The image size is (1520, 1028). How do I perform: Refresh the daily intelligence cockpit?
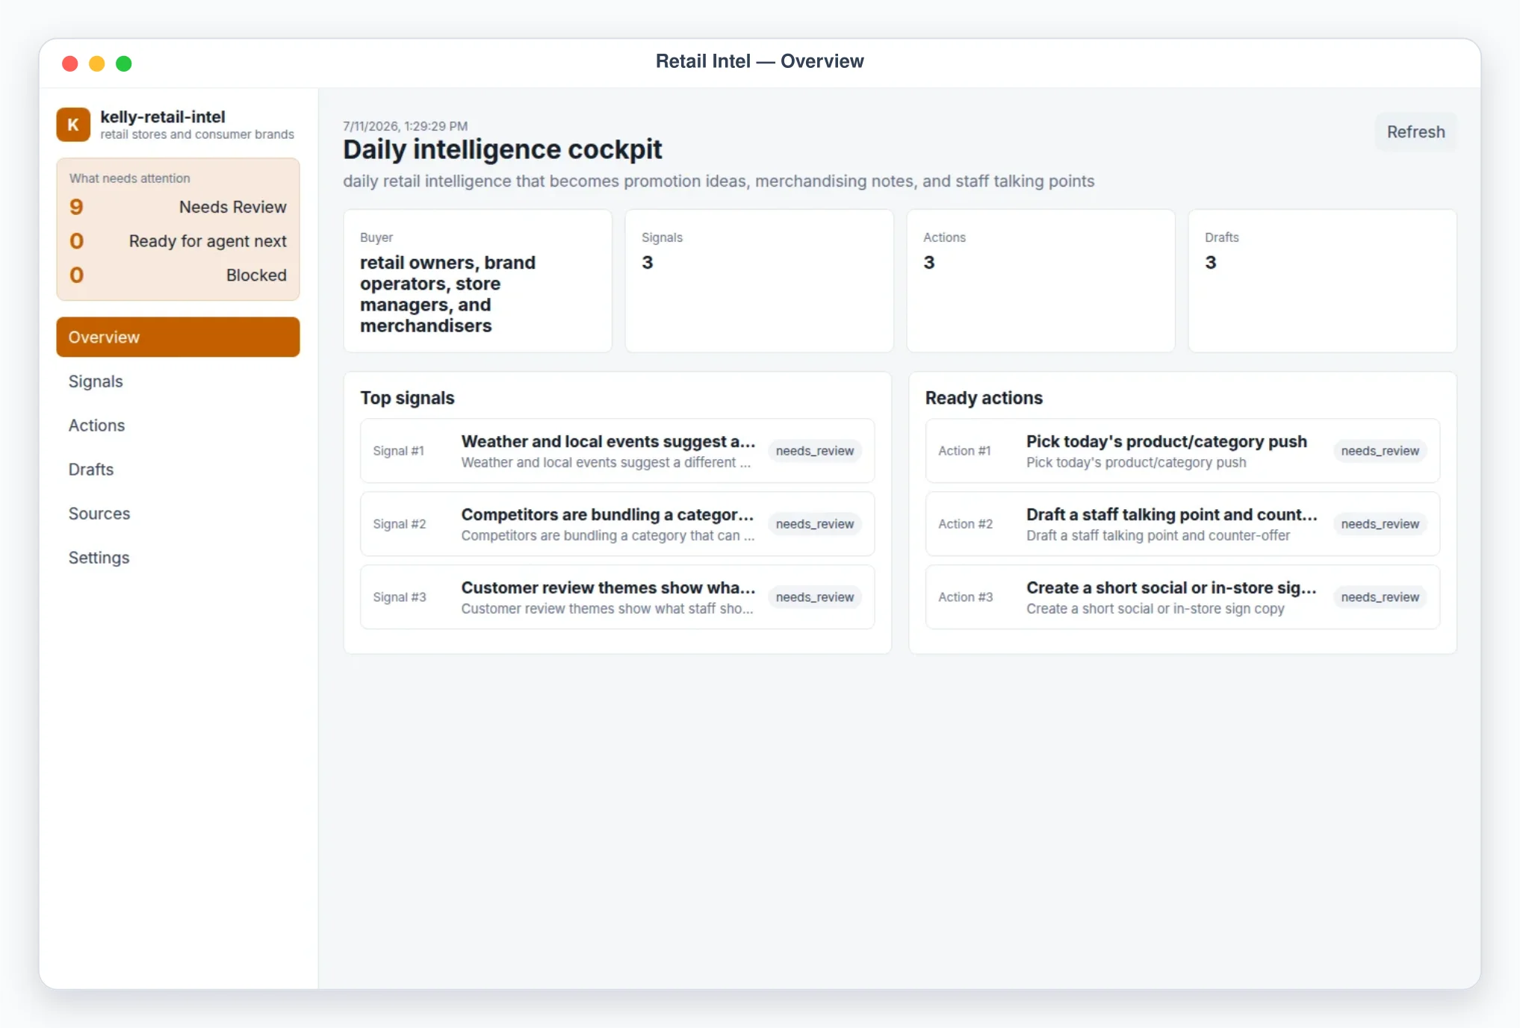click(1415, 132)
